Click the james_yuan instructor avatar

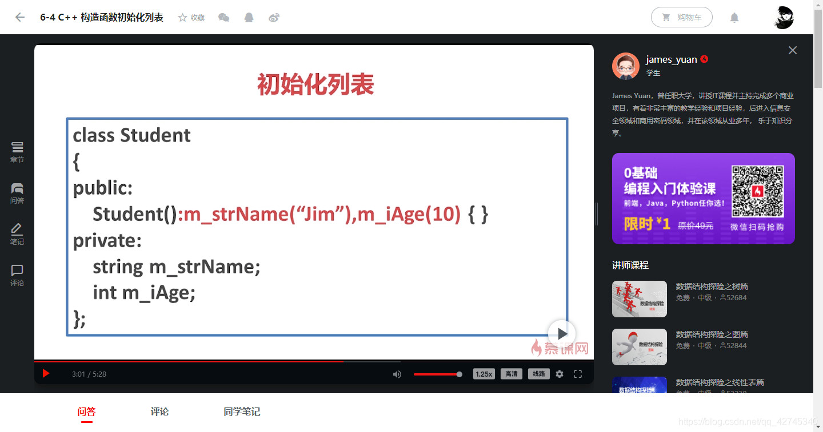[626, 66]
